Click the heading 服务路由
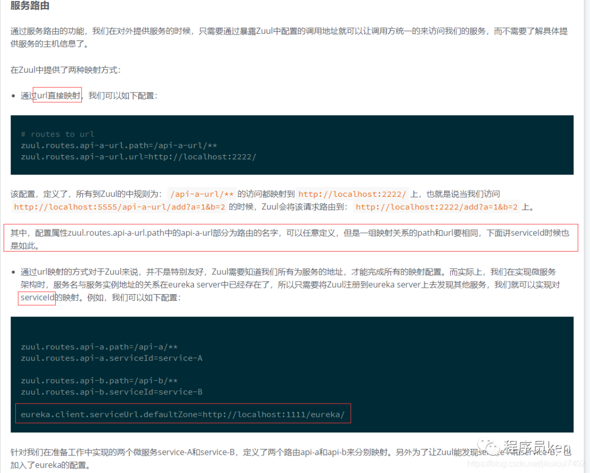Viewport: 590px width, 473px height. (29, 5)
